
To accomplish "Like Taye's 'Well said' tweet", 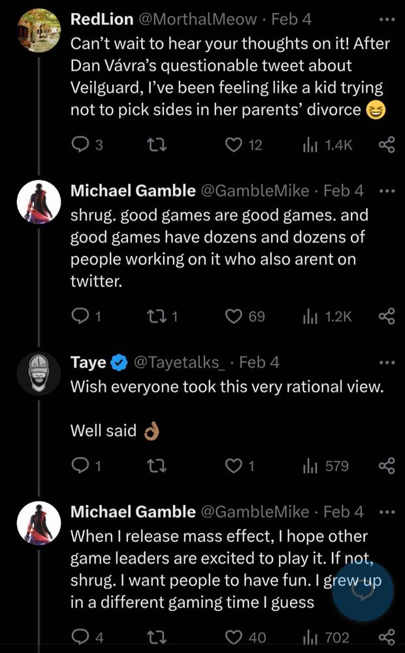I will 234,466.
